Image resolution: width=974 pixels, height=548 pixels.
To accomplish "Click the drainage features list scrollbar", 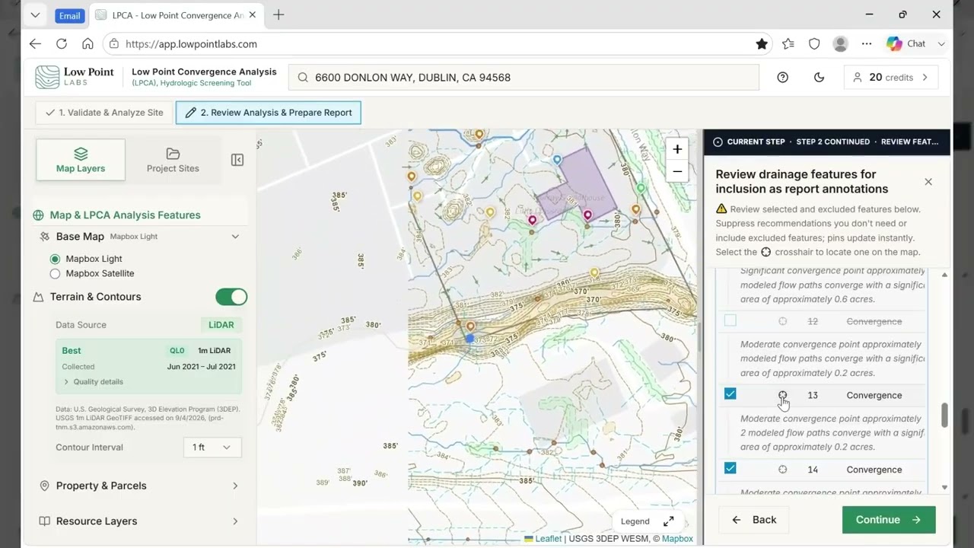I will click(945, 415).
